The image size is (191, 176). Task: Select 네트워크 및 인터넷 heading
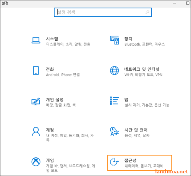click(x=142, y=69)
